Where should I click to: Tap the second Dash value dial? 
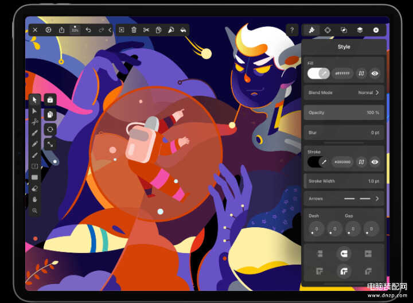click(334, 229)
